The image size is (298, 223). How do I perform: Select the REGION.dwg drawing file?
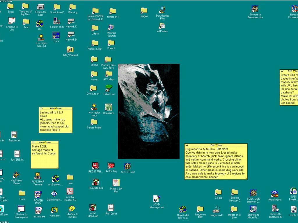coord(95,182)
